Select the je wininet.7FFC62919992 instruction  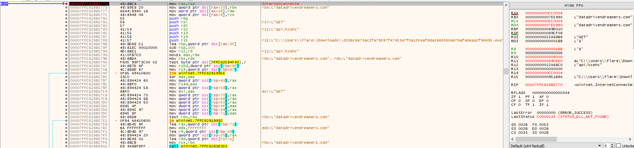196,121
